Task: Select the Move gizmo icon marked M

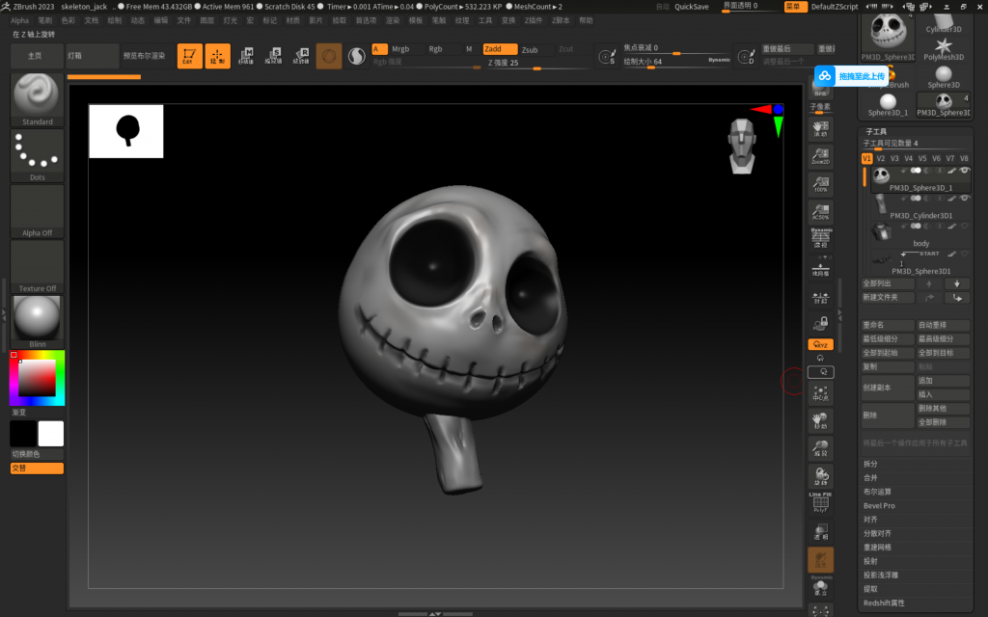Action: pyautogui.click(x=246, y=55)
